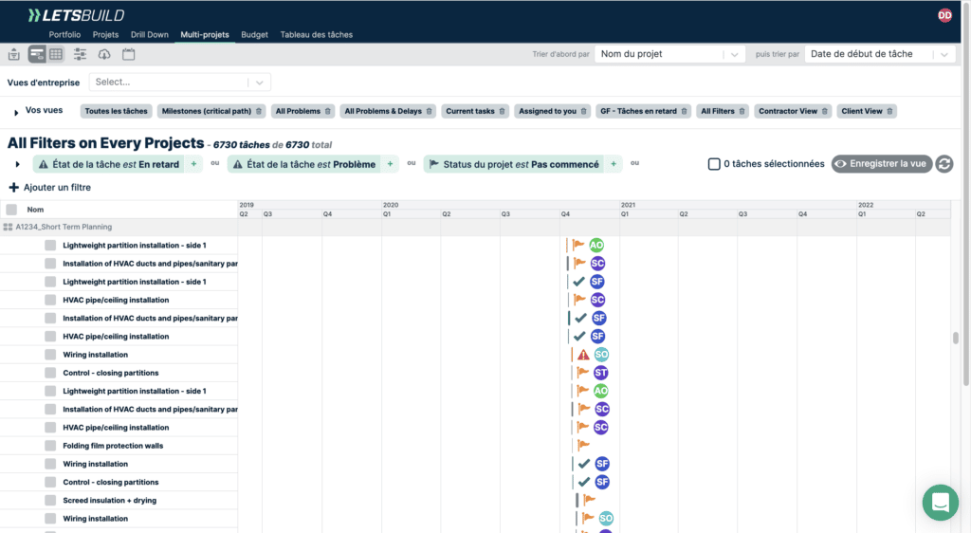Switch to the table grid view icon
Viewport: 971px width, 533px height.
(57, 54)
